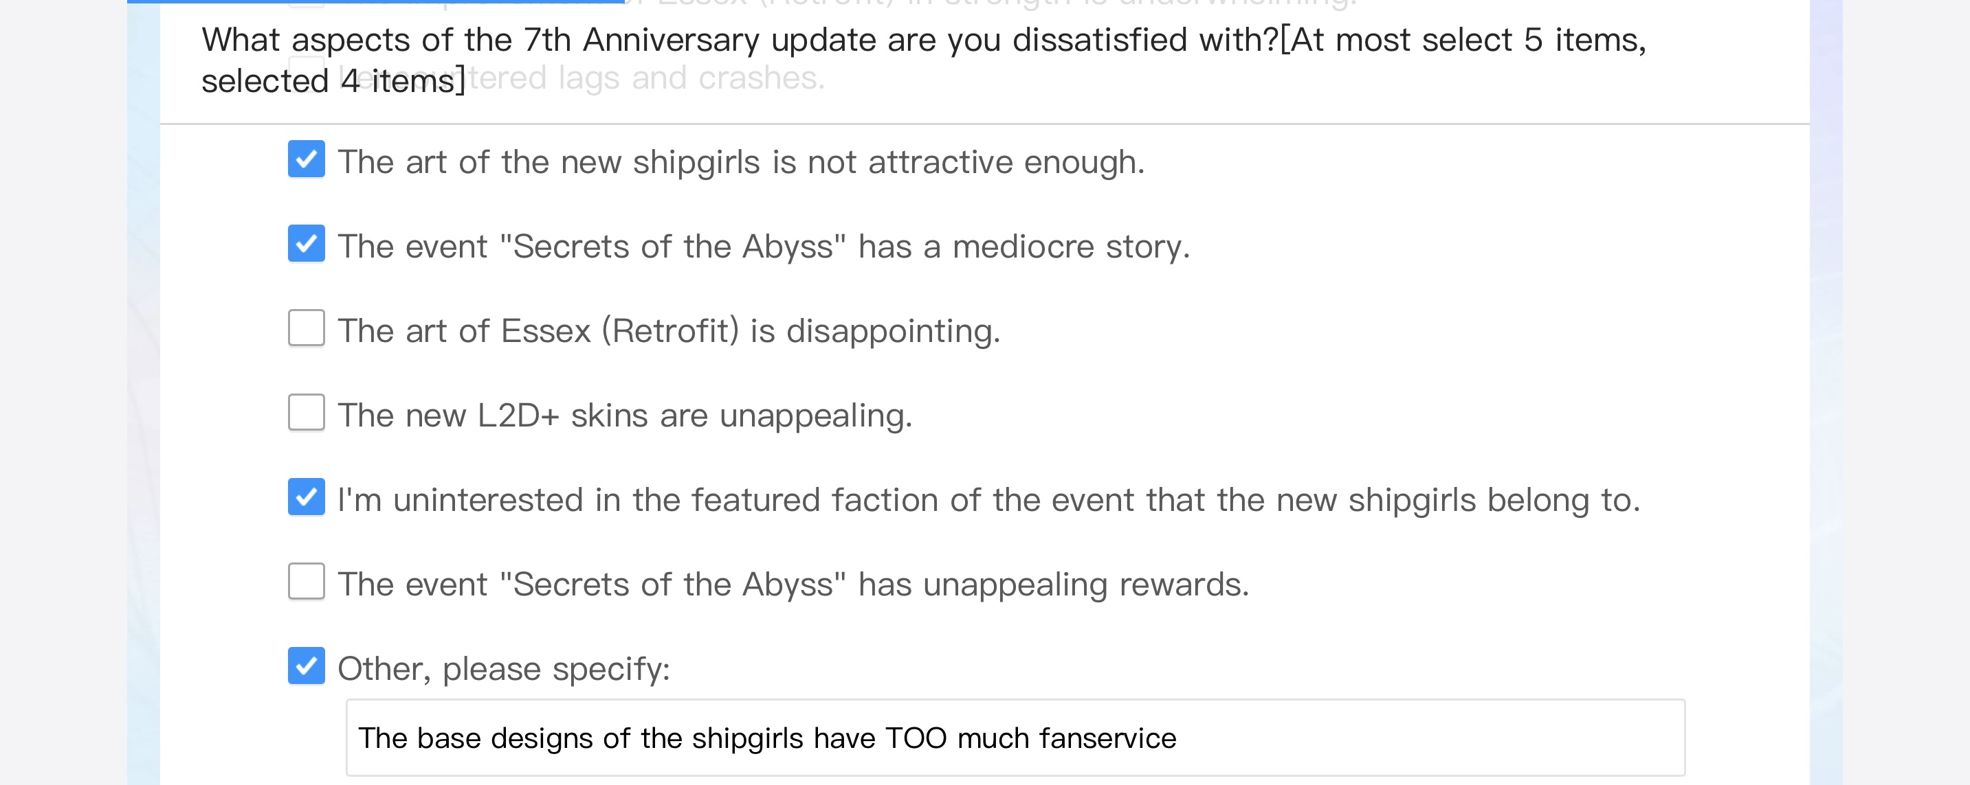Click the 'has unappealing rewards' label text
Screen dimensions: 1970x785
793,584
